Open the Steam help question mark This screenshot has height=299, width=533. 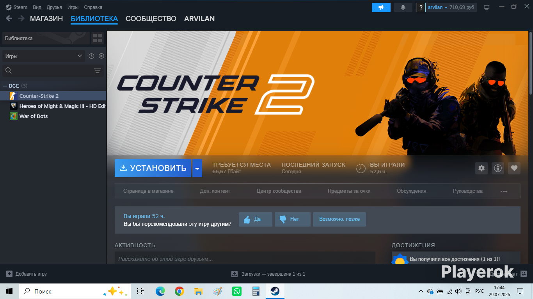421,7
